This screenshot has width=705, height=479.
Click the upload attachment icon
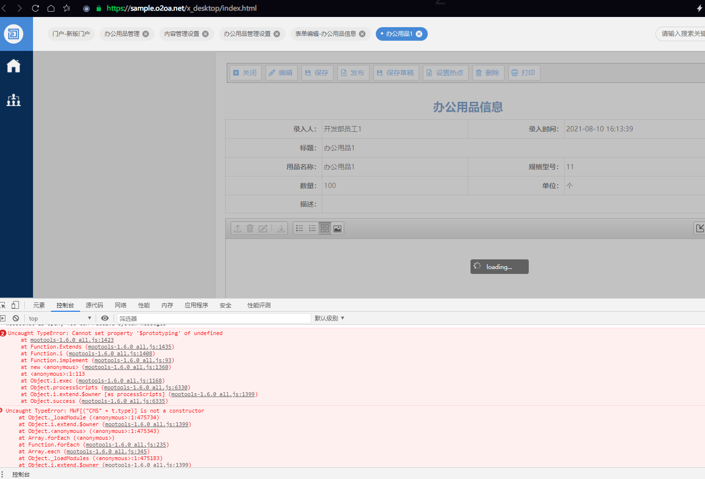click(x=237, y=228)
